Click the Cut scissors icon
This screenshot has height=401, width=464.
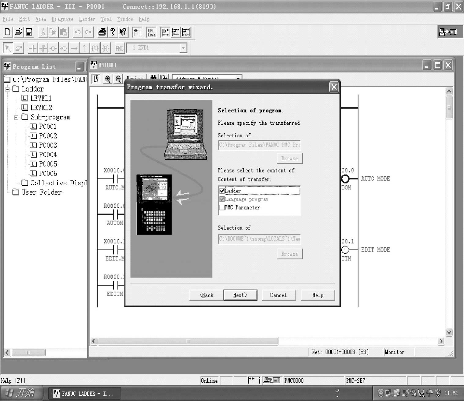[43, 32]
